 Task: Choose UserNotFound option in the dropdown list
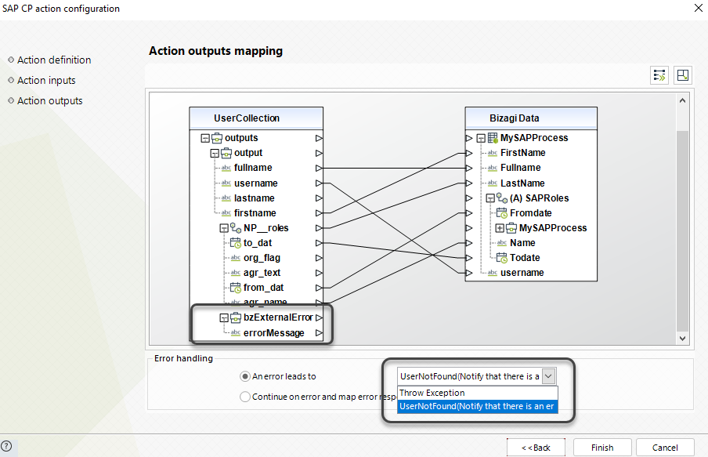click(x=477, y=406)
